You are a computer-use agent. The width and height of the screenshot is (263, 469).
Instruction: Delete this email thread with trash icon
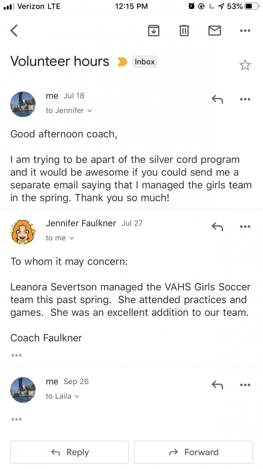click(x=184, y=31)
